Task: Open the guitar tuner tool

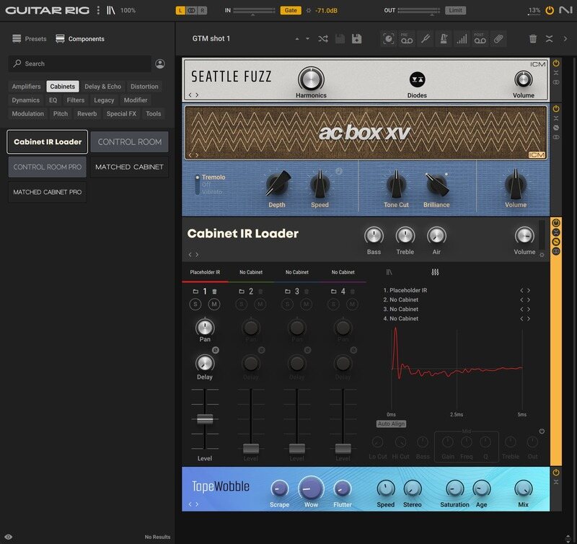Action: [426, 40]
